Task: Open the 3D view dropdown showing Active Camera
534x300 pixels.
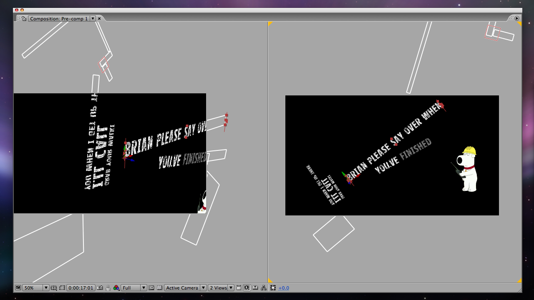Action: [x=185, y=288]
